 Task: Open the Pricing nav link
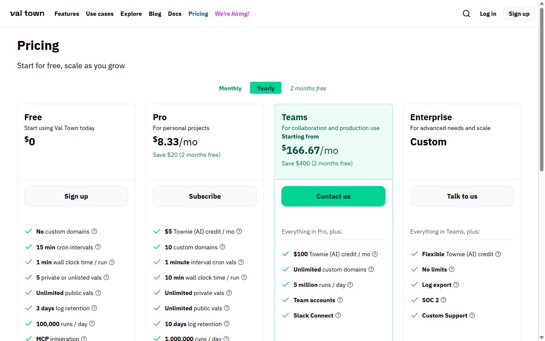[x=198, y=14]
